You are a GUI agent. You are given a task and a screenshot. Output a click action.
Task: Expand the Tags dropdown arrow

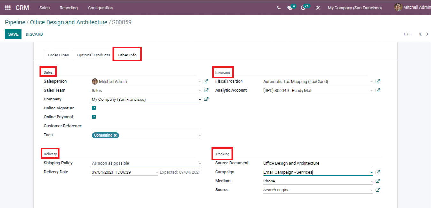pos(200,136)
